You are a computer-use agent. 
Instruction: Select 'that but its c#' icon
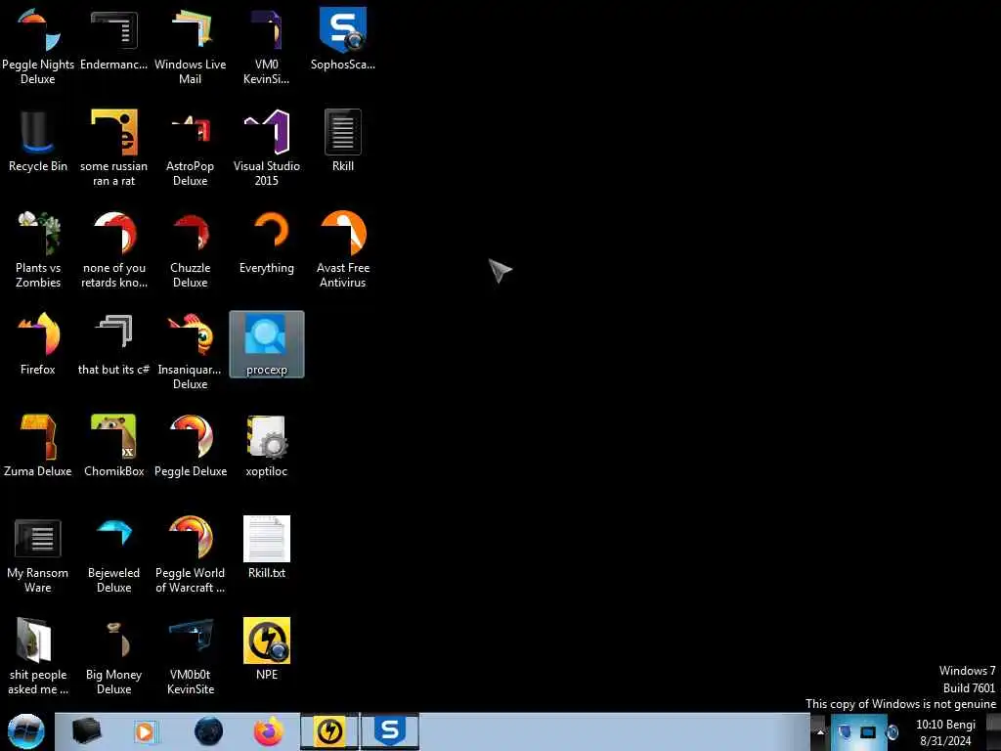click(113, 343)
